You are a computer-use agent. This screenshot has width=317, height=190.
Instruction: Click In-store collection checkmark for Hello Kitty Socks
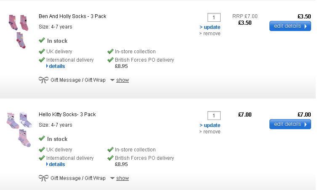[x=110, y=150]
